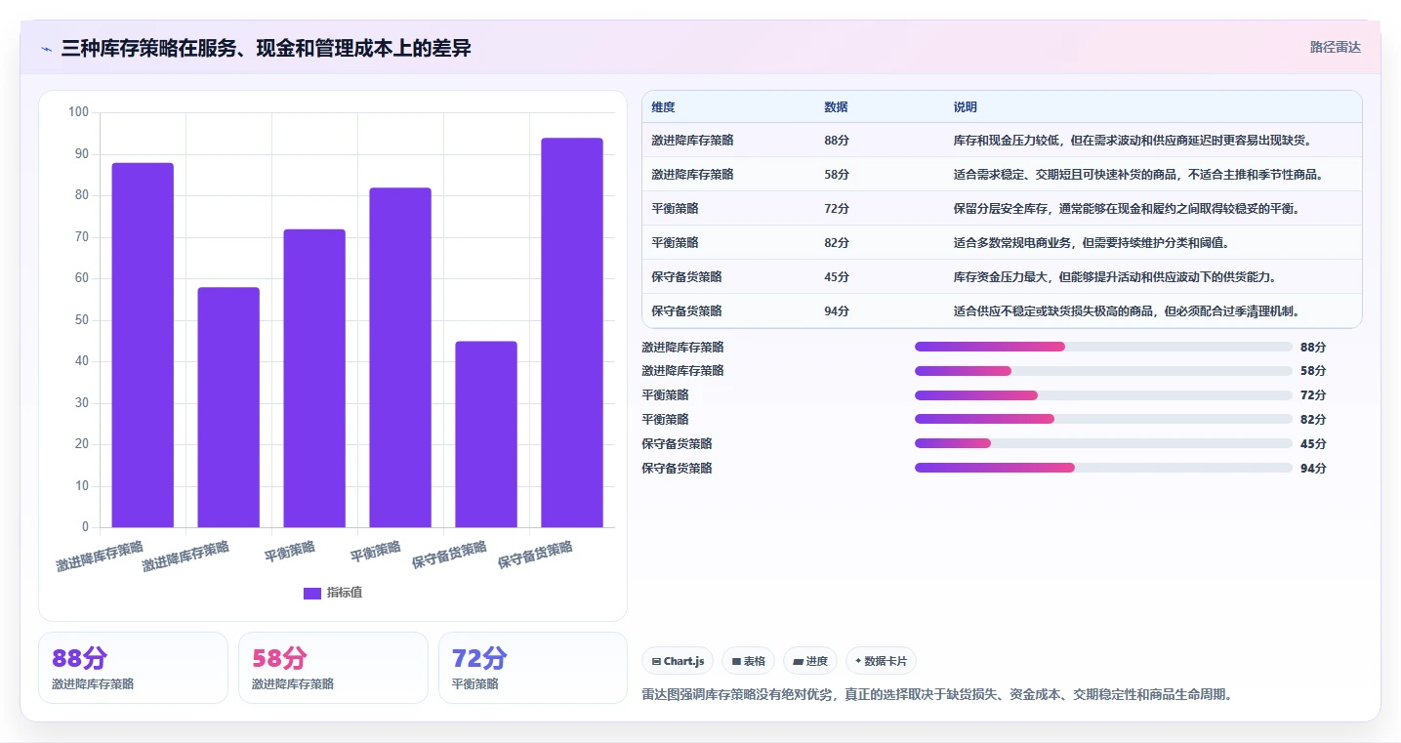
Task: Select the footer note starting 雷达图强调库存策略
Action: click(937, 695)
